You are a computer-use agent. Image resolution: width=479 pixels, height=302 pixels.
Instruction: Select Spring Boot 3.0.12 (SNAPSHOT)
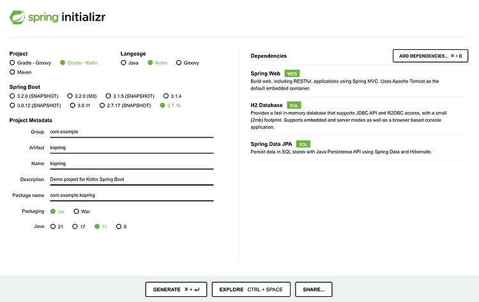pos(35,106)
